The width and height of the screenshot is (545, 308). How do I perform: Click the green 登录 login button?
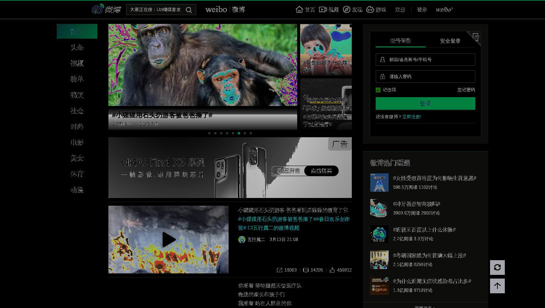(x=426, y=103)
